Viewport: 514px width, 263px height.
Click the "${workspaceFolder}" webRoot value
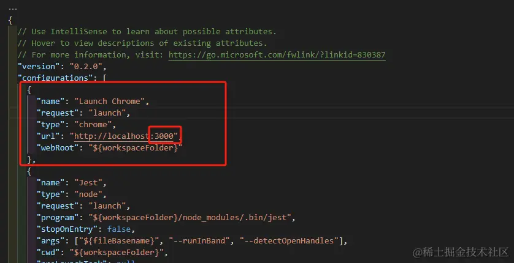point(136,147)
